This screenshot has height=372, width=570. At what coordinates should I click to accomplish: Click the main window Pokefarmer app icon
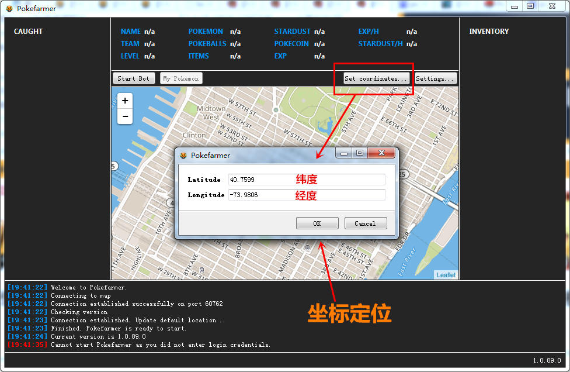[x=9, y=9]
